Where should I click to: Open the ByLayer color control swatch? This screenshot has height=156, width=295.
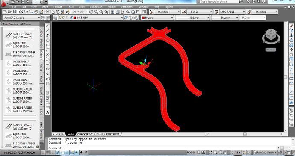click(157, 18)
